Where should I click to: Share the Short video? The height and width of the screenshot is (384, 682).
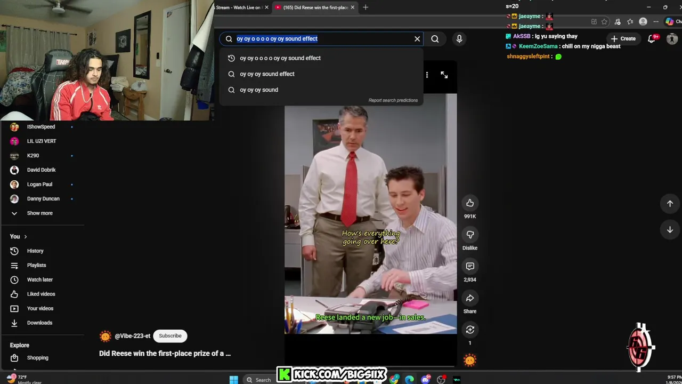click(x=470, y=298)
